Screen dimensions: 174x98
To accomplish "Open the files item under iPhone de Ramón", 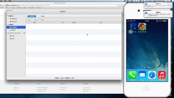I will click(x=12, y=39).
